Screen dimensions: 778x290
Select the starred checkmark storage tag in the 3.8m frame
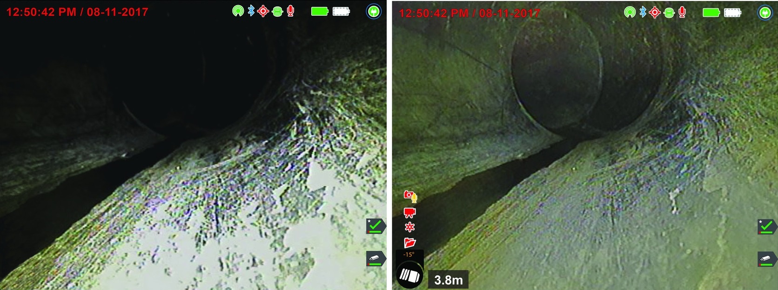[767, 227]
